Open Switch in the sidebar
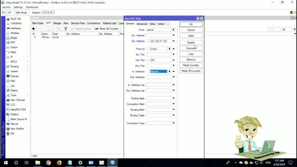The image size is (297, 167). click(14, 47)
